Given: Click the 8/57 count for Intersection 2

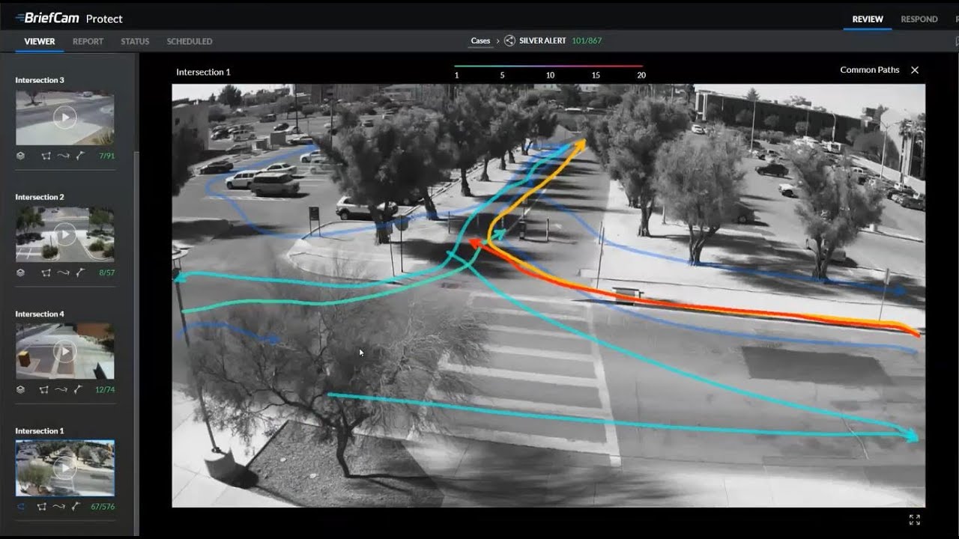Looking at the screenshot, I should [106, 272].
